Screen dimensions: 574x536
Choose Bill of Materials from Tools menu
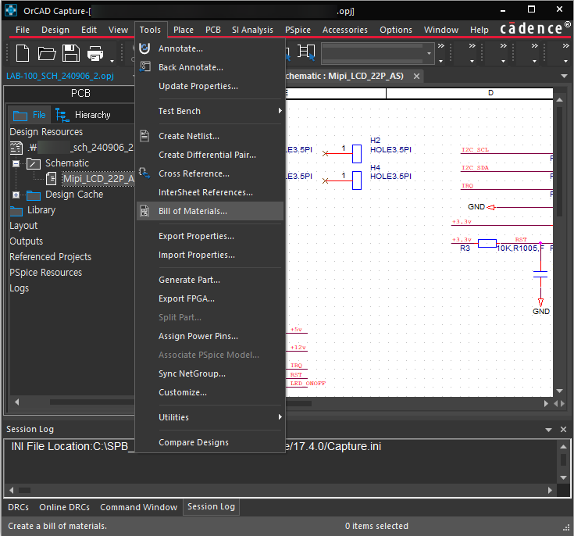[210, 211]
